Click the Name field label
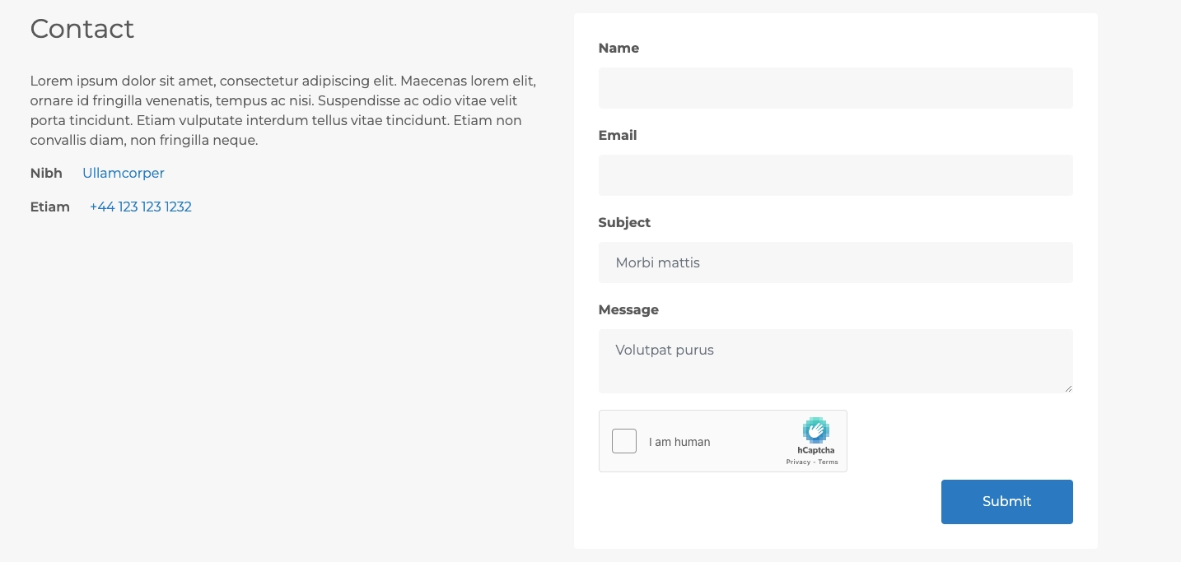The height and width of the screenshot is (562, 1181). (x=619, y=48)
